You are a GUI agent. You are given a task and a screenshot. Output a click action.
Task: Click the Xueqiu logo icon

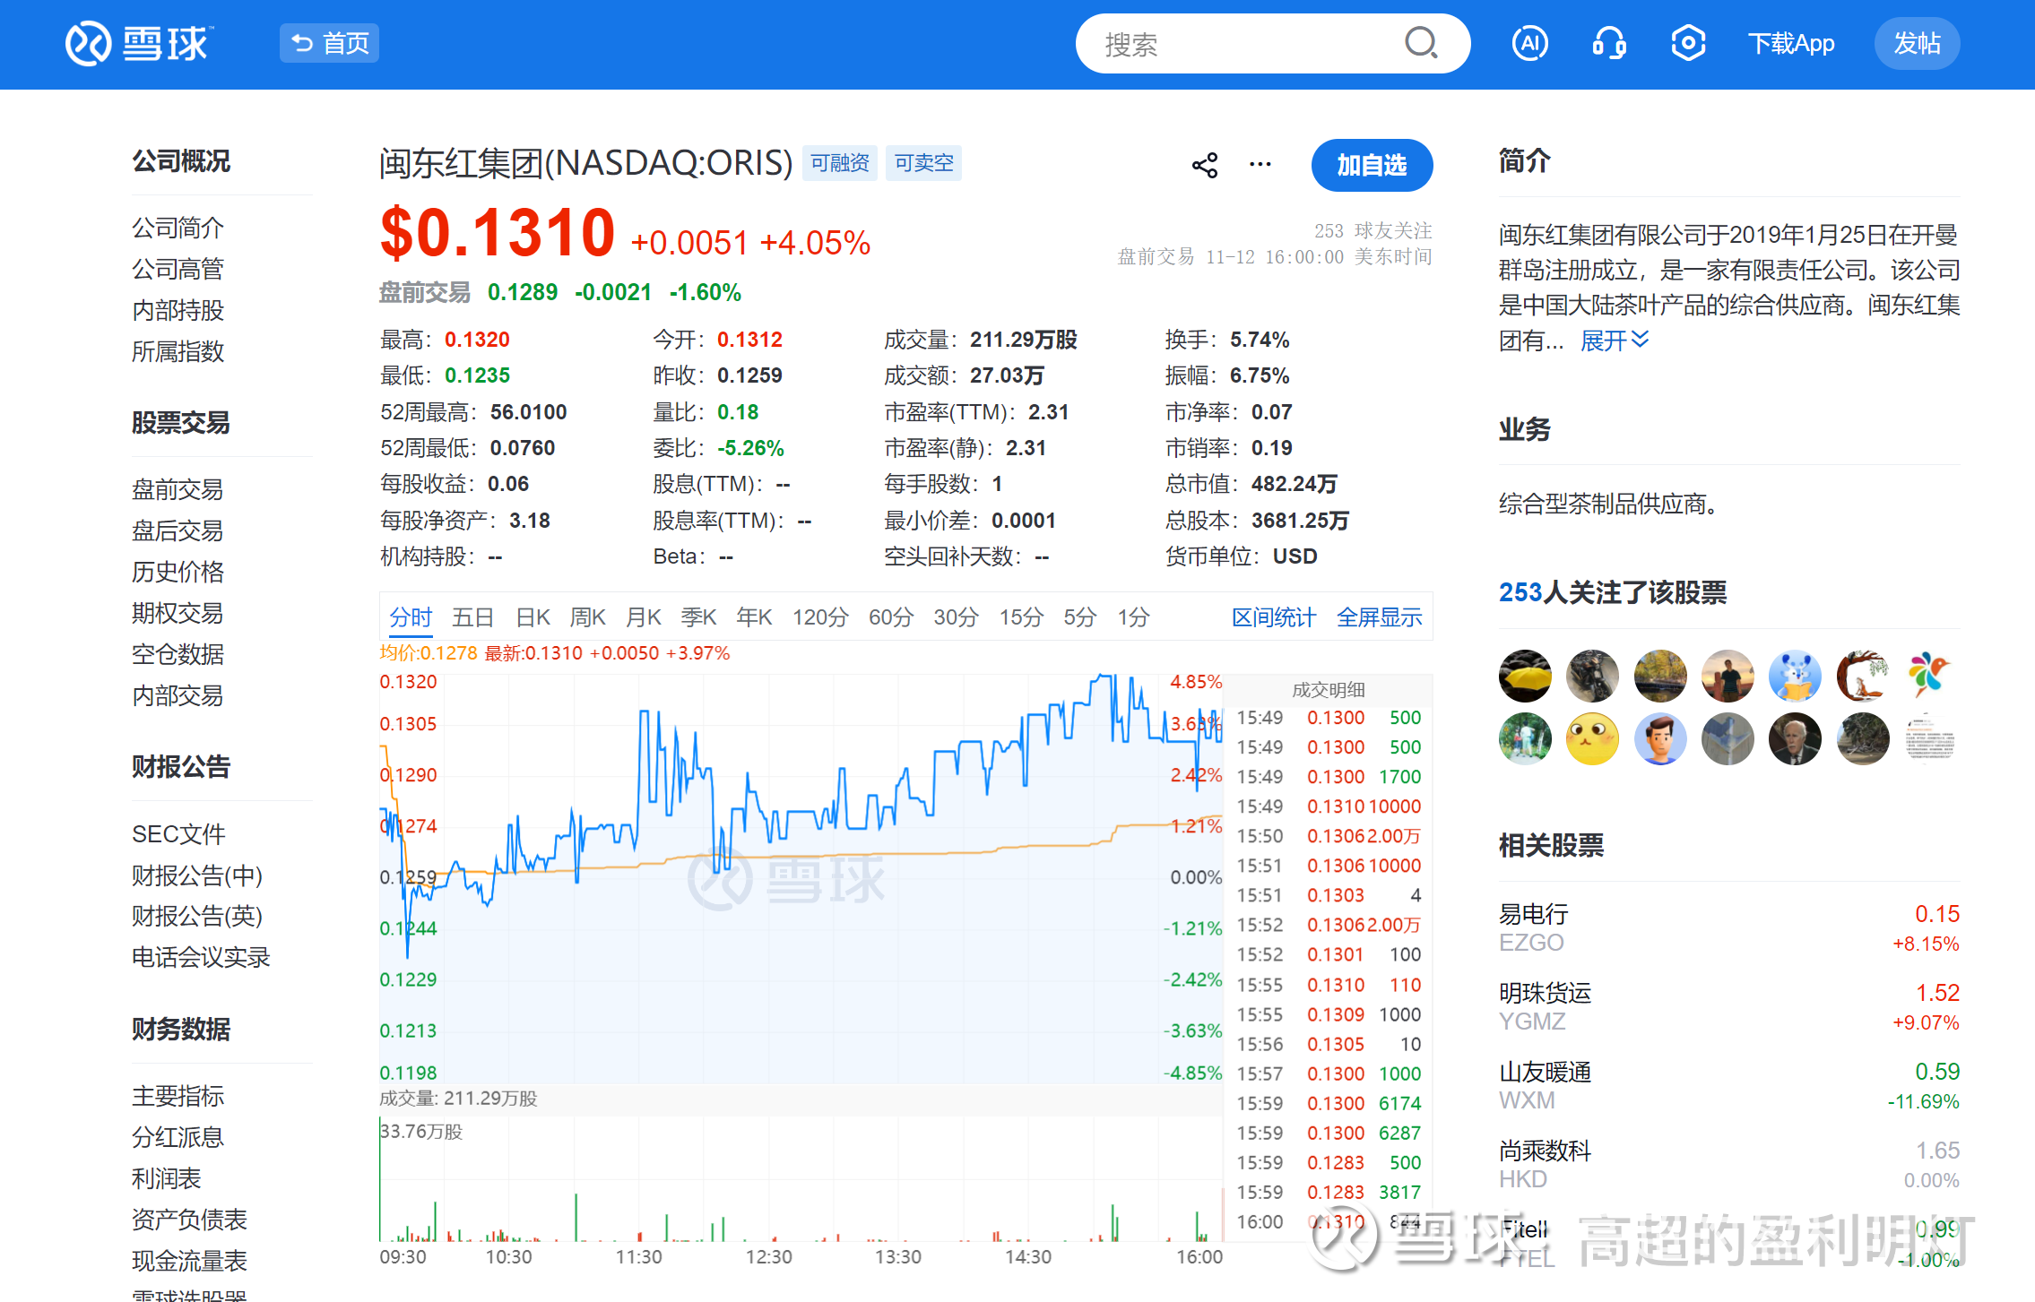pyautogui.click(x=88, y=43)
